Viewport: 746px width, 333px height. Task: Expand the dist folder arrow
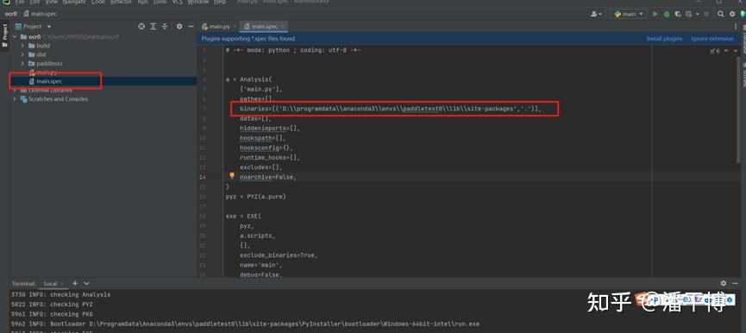point(22,54)
